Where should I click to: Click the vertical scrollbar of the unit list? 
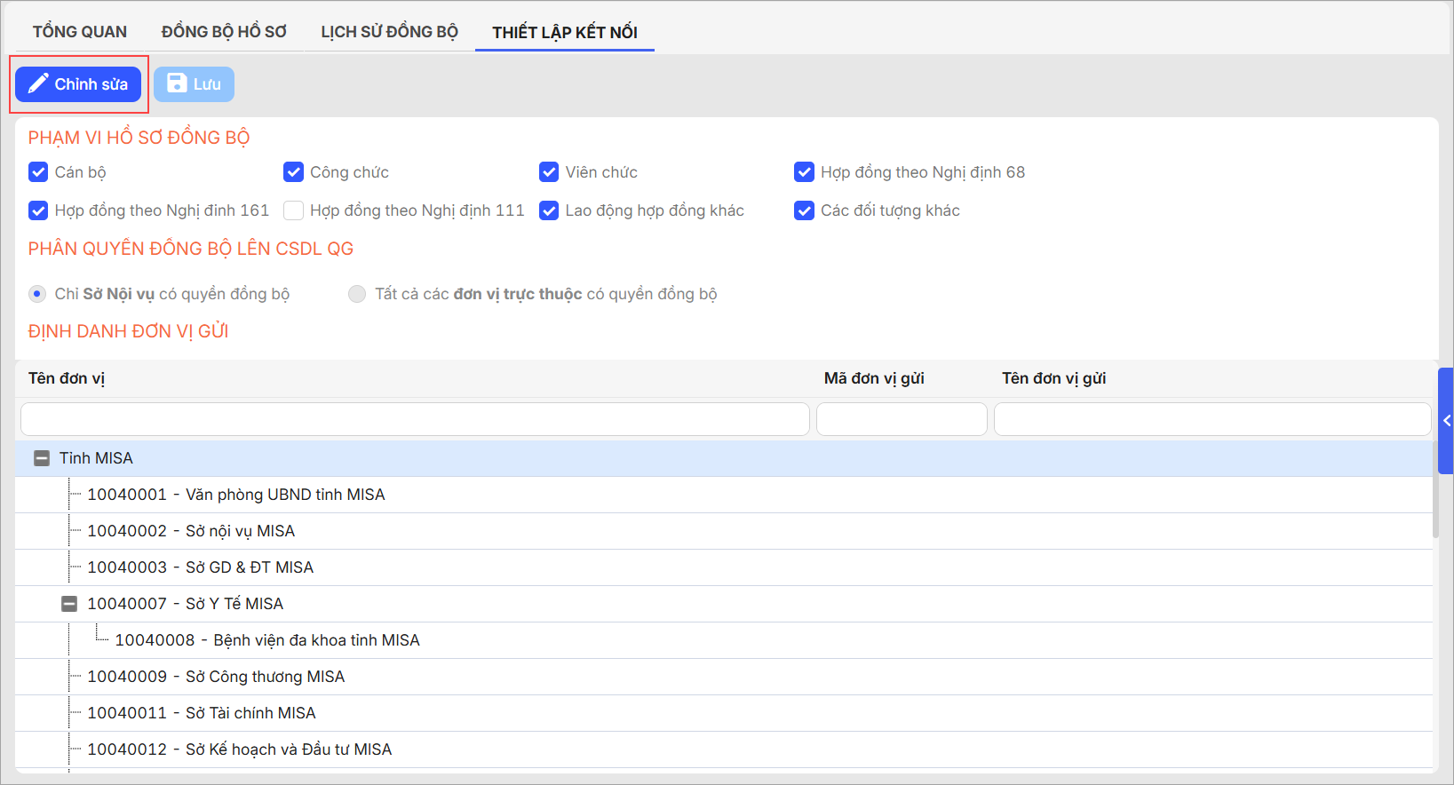(1435, 497)
